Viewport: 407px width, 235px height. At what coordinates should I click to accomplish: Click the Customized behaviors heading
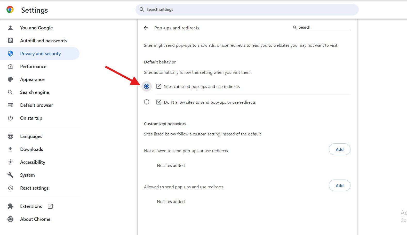click(165, 124)
